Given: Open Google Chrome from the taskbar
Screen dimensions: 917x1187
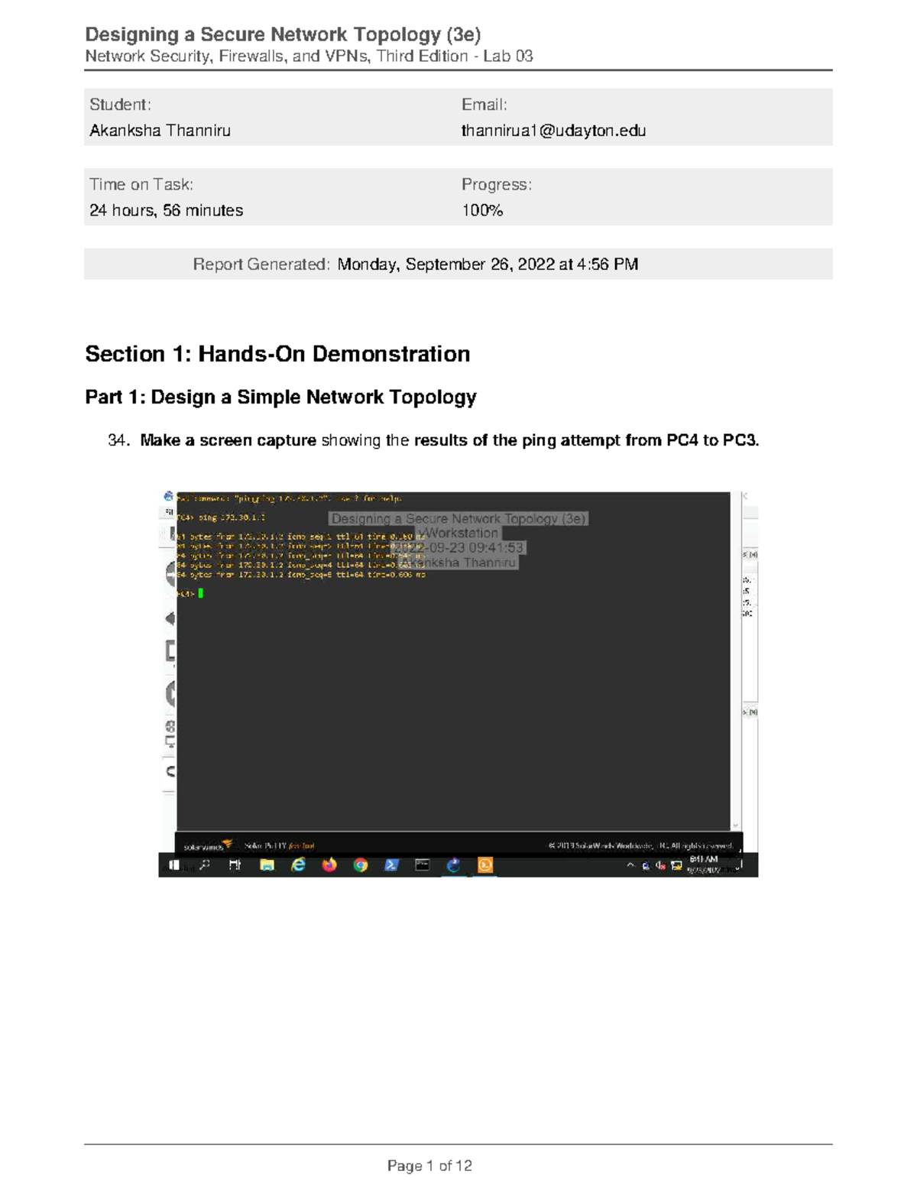Looking at the screenshot, I should [x=361, y=865].
